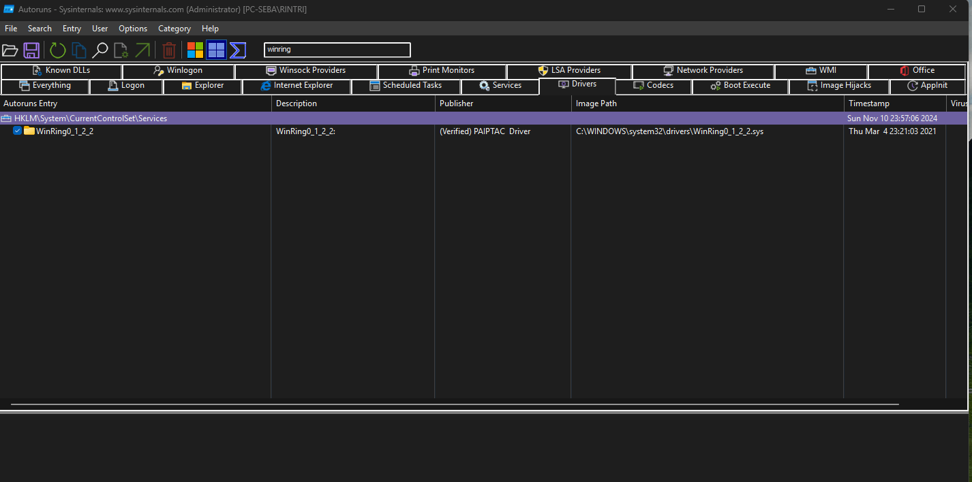The height and width of the screenshot is (482, 972).
Task: Click the green Refresh icon
Action: point(58,50)
